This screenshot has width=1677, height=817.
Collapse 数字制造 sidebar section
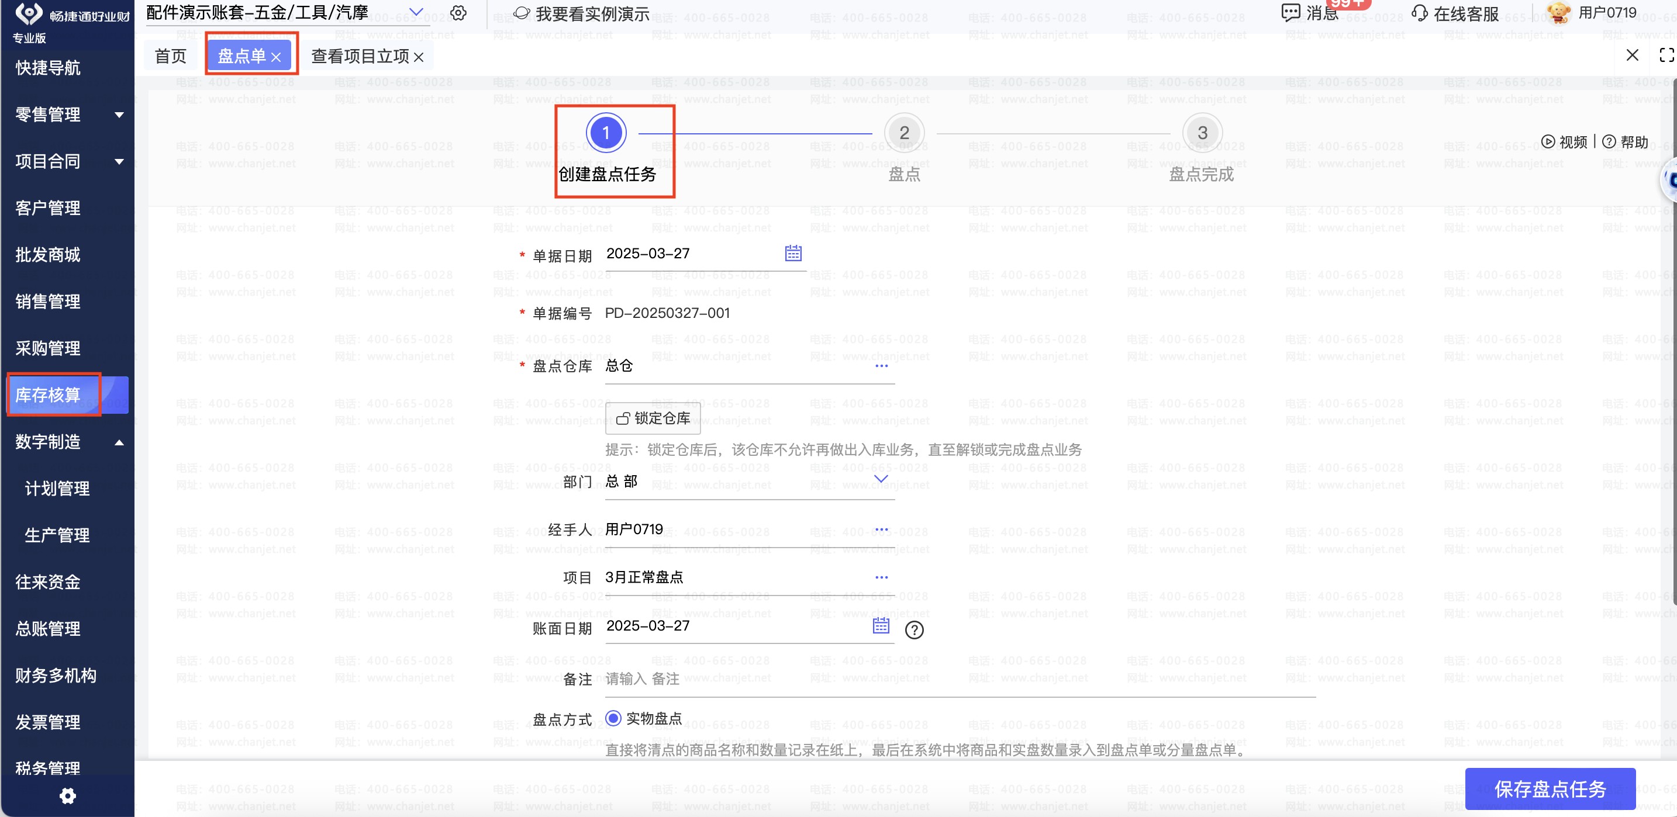pos(119,442)
